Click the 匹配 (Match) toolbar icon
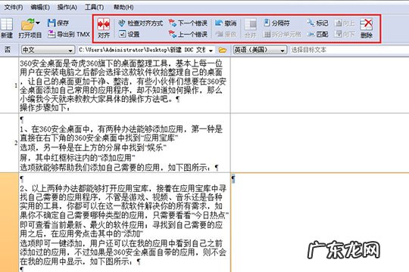The height and width of the screenshot is (272, 409). tap(311, 34)
